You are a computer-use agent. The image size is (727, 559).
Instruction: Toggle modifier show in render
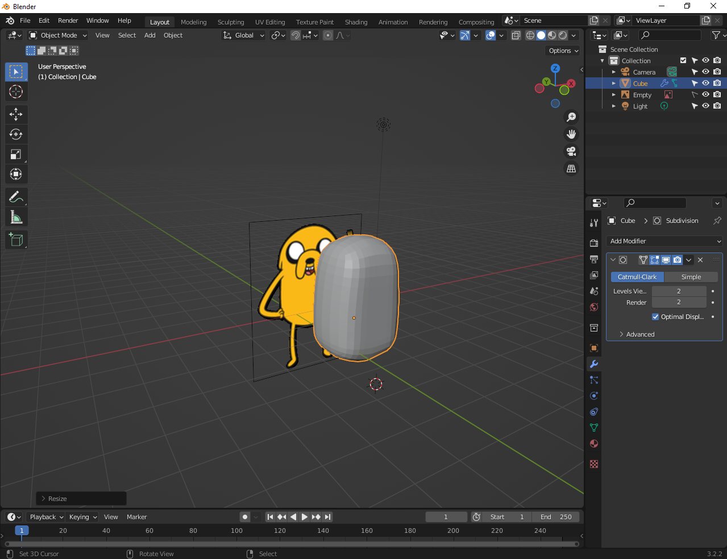tap(677, 260)
